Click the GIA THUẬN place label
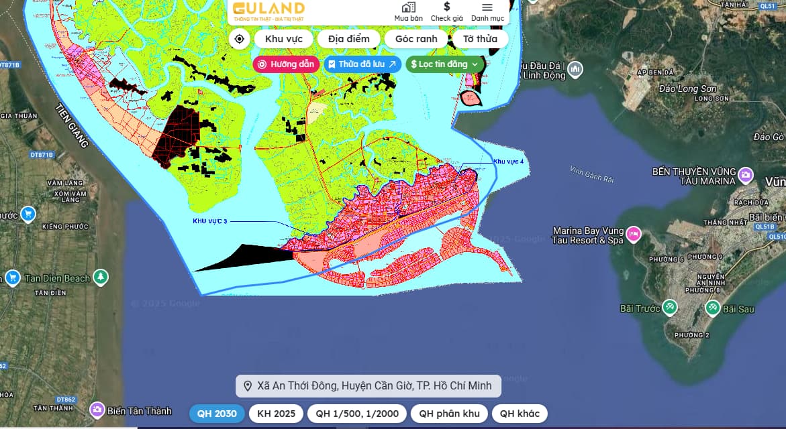Viewport: 786px width, 429px height. tap(19, 116)
